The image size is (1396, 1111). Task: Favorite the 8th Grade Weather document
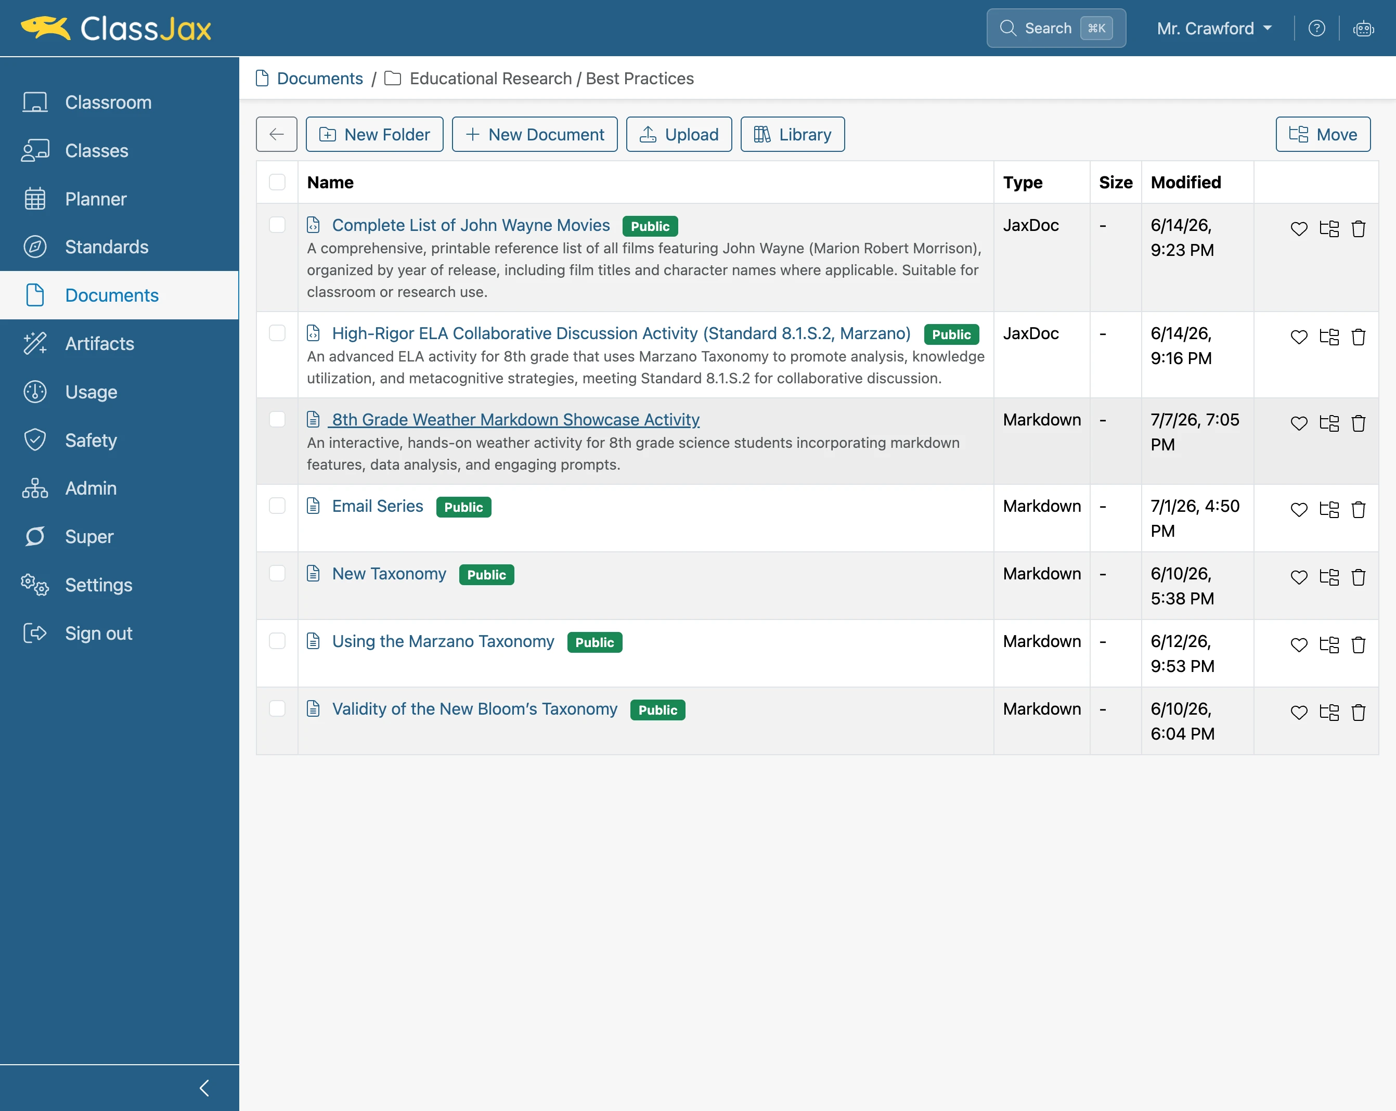(1299, 423)
